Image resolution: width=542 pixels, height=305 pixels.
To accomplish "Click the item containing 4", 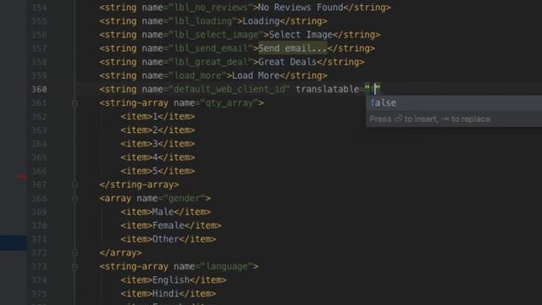I will [x=158, y=158].
